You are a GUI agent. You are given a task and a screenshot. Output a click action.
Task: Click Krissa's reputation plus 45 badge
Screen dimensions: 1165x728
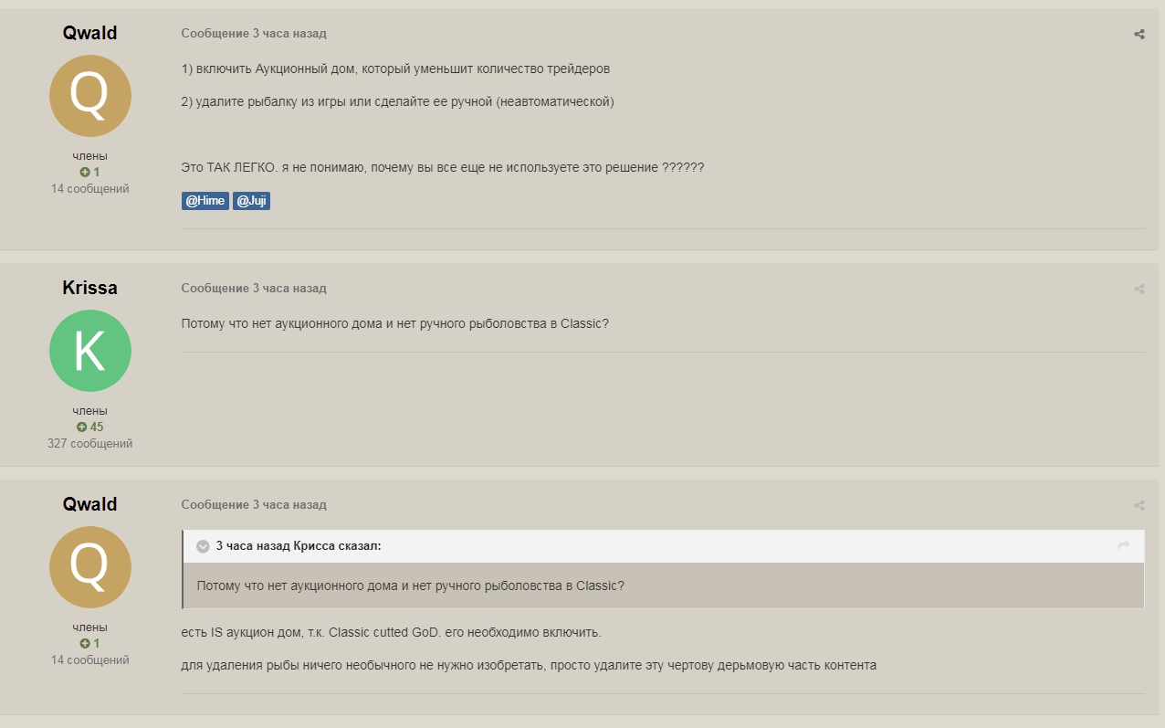89,427
